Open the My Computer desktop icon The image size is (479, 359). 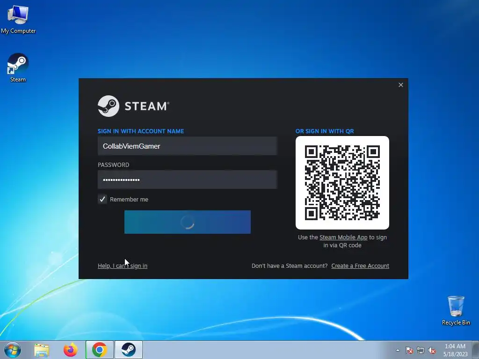tap(18, 19)
